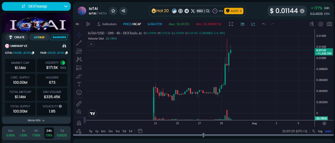Screen dimensions: 335x143
Task: Open the project website globe icon
Action: 180,11
